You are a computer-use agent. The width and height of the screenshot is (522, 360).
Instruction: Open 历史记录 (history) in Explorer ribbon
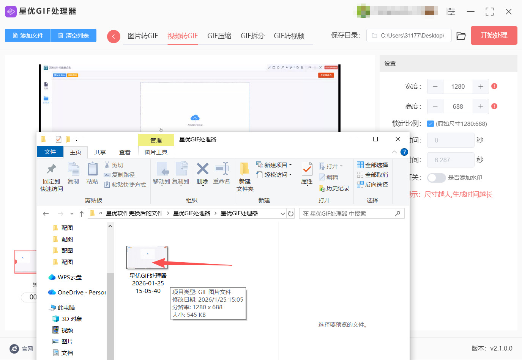tap(334, 188)
